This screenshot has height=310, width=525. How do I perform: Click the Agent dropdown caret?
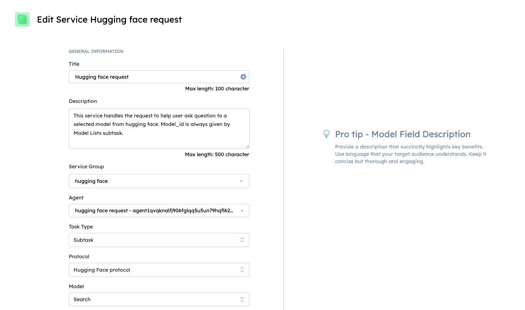tap(242, 211)
